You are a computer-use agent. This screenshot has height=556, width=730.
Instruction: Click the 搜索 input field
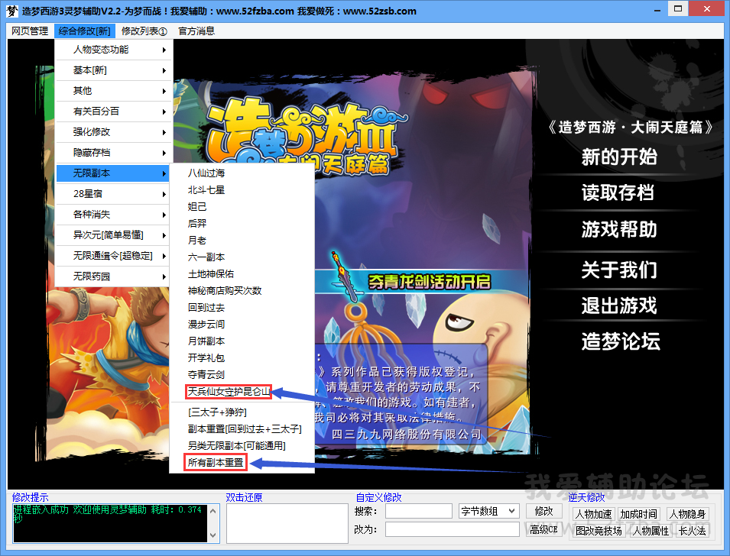pos(419,511)
